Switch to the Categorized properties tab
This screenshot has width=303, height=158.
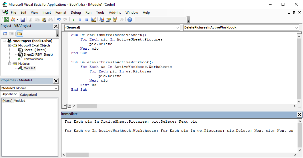pyautogui.click(x=28, y=95)
